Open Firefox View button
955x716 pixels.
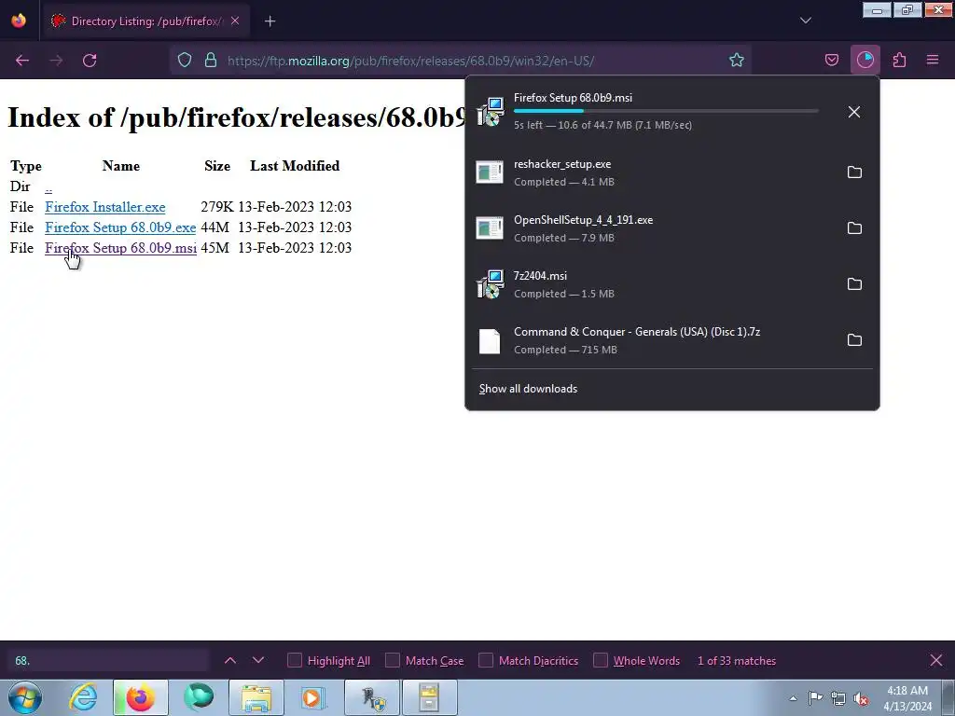point(19,21)
